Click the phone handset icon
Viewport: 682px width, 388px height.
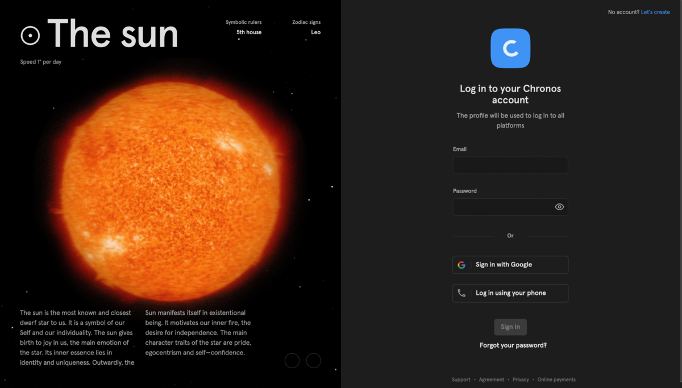(x=461, y=293)
